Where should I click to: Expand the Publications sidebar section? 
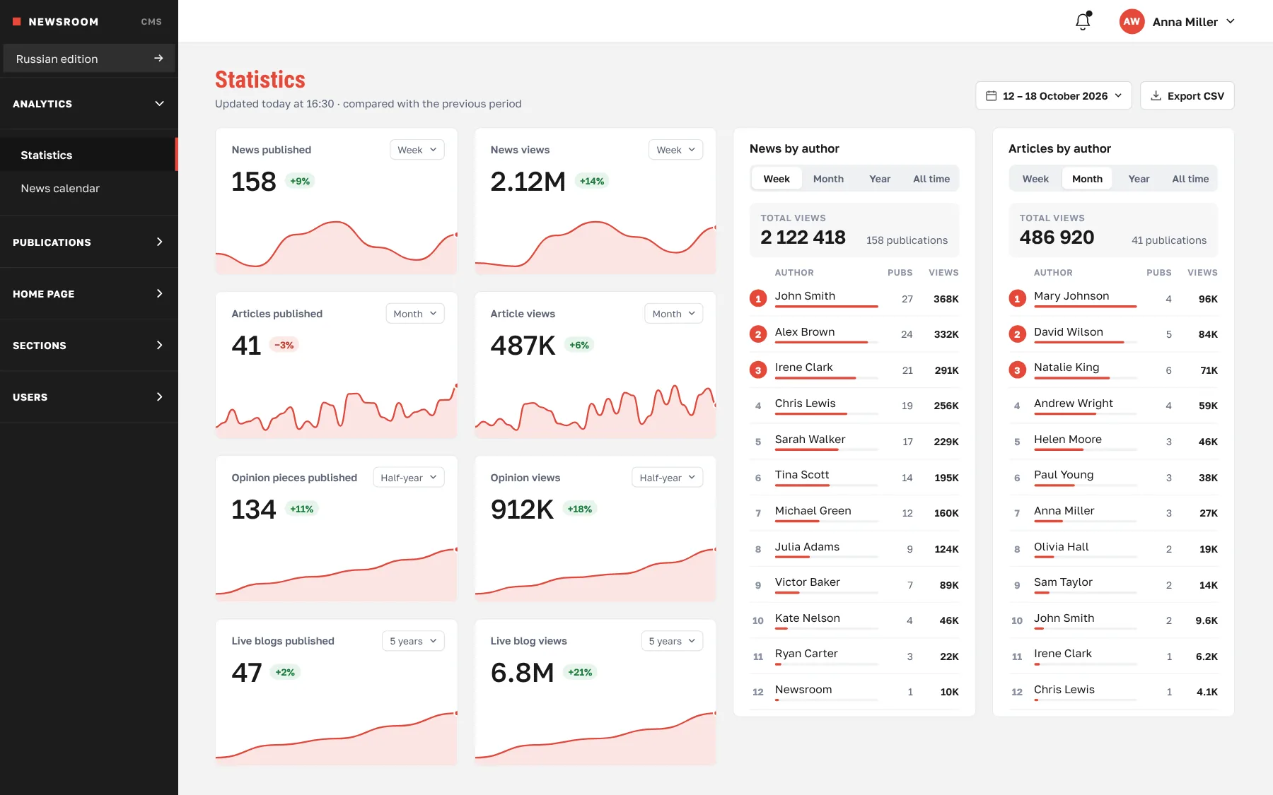pos(88,242)
